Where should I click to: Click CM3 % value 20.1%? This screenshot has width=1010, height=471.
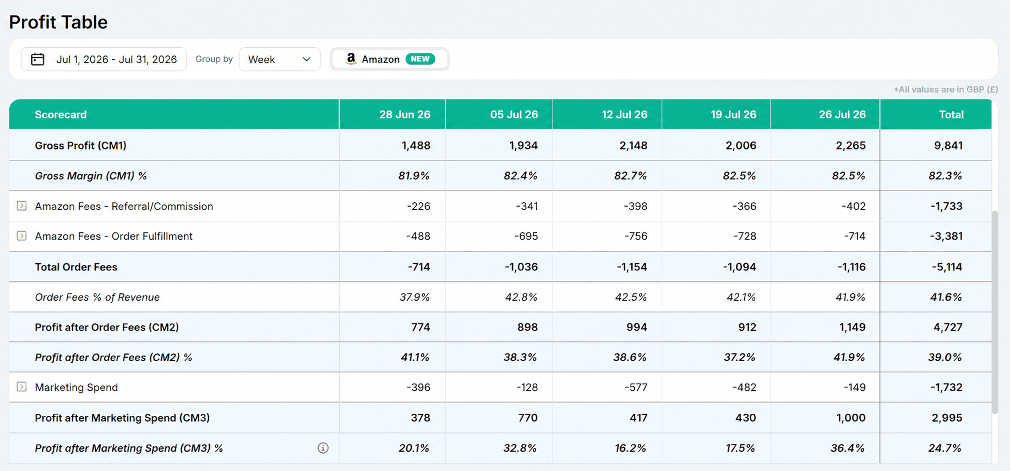pos(414,448)
